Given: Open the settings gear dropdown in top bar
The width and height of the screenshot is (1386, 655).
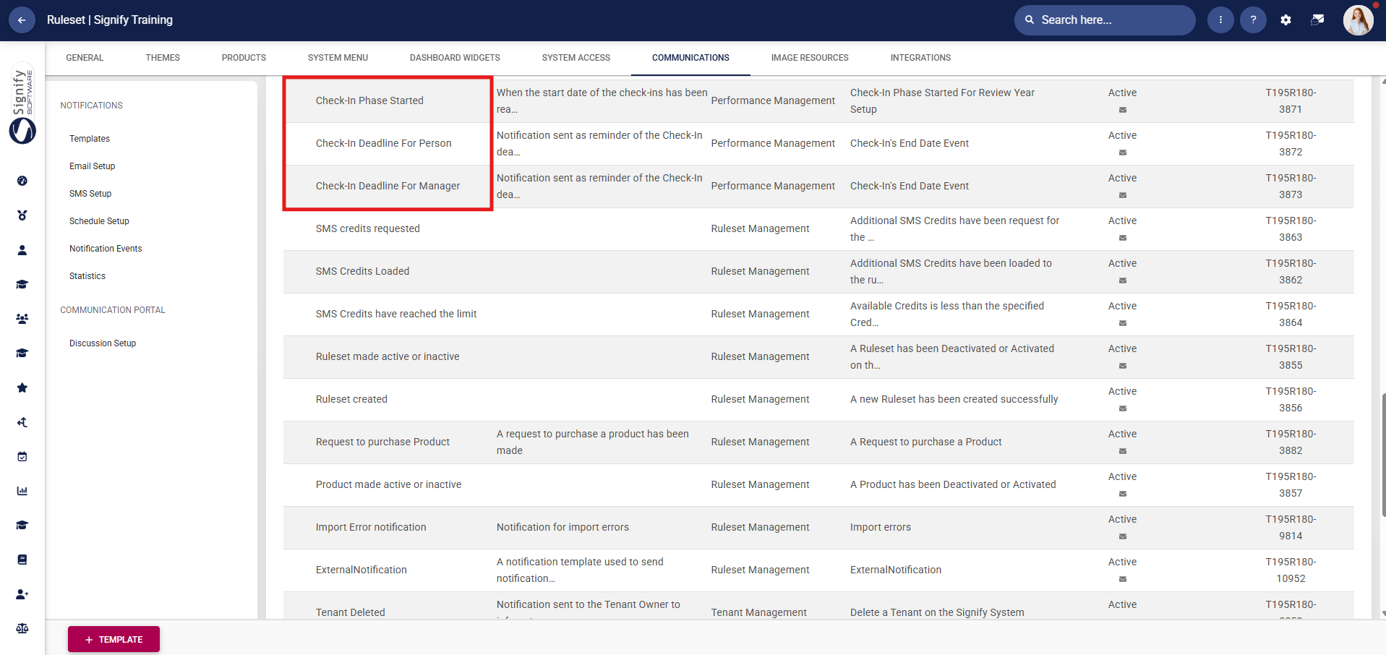Looking at the screenshot, I should [x=1286, y=20].
